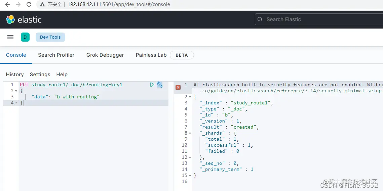Click the magnifier icon in Search Elastic
The width and height of the screenshot is (383, 191).
(x=260, y=19)
